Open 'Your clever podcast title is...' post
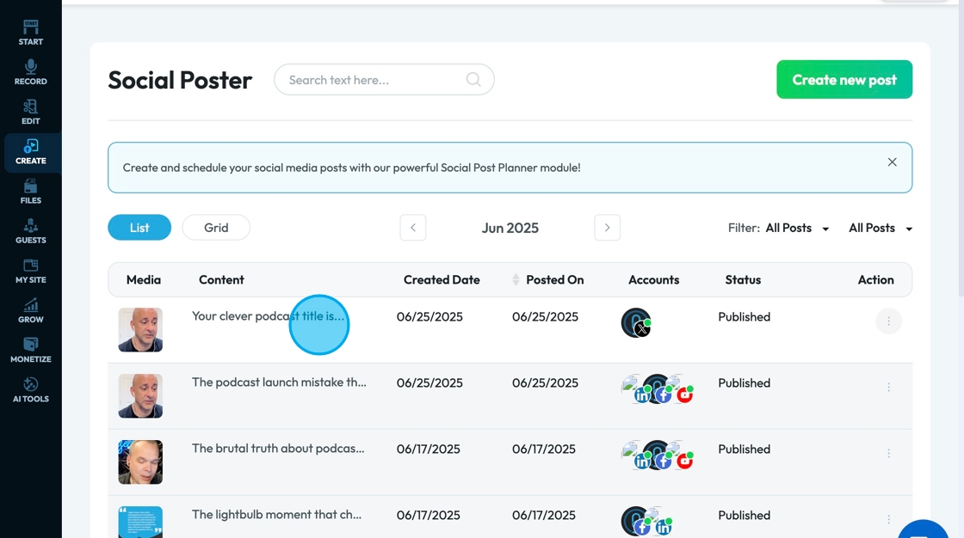This screenshot has width=964, height=538. click(268, 315)
